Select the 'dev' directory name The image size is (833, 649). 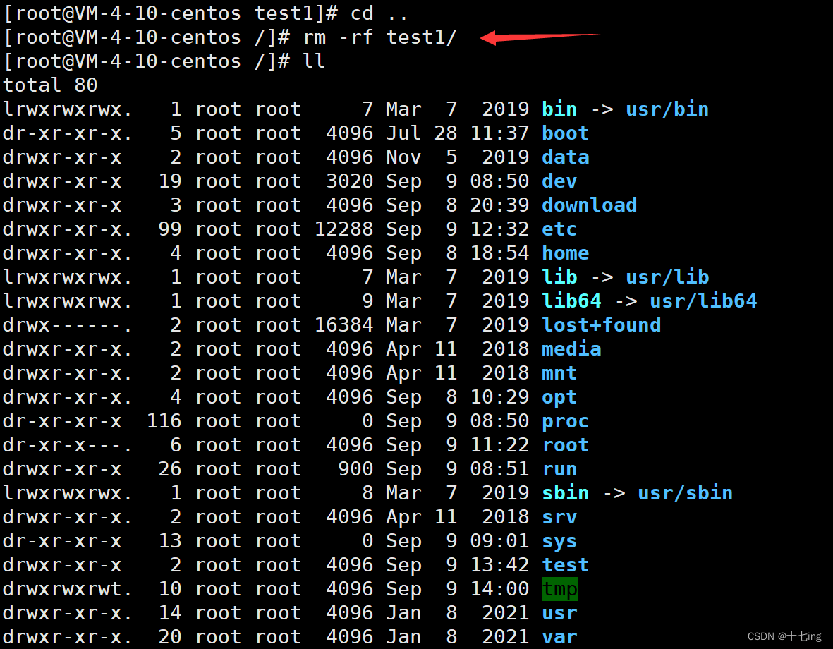point(559,181)
